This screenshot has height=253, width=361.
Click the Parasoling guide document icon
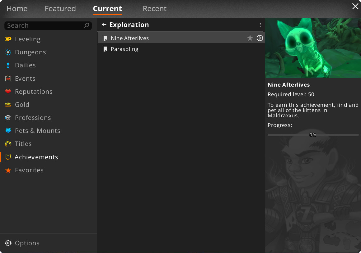pos(105,49)
